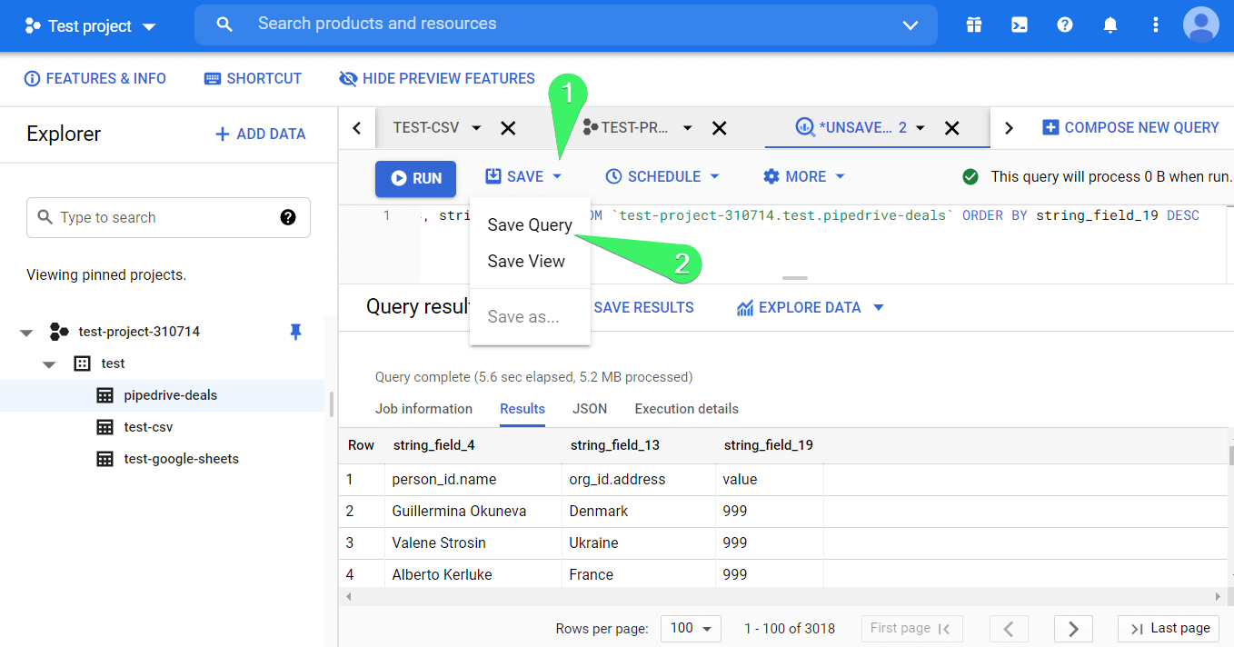This screenshot has height=647, width=1234.
Task: Click the test-google-sheets table icon
Action: pyautogui.click(x=105, y=459)
